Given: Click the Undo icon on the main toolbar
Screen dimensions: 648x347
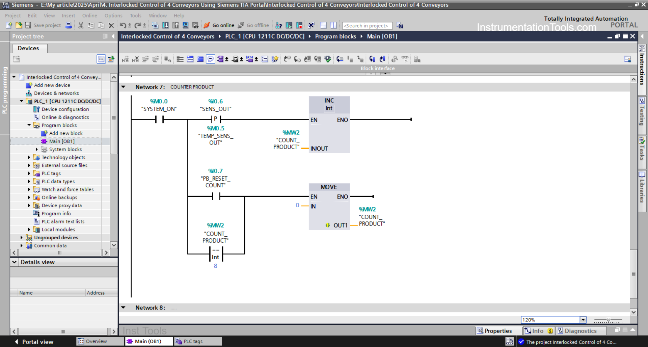Looking at the screenshot, I should coord(123,25).
